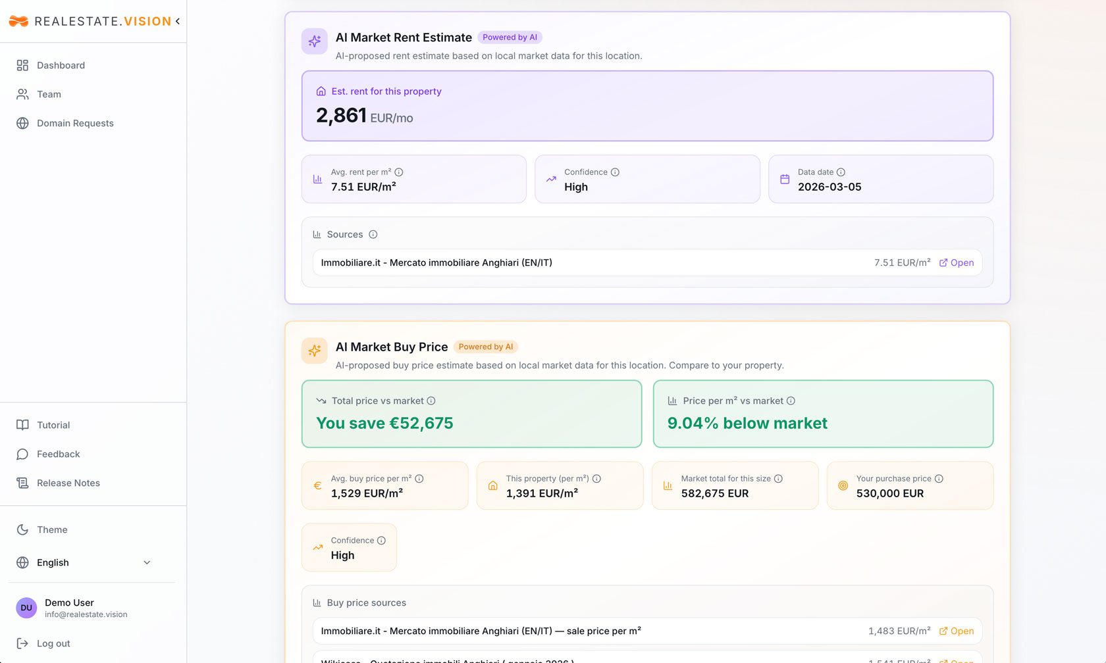This screenshot has width=1106, height=663.
Task: Log out of the account
Action: pos(53,644)
